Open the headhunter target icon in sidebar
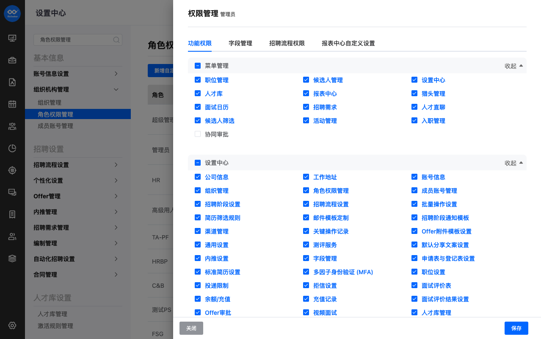 point(12,170)
